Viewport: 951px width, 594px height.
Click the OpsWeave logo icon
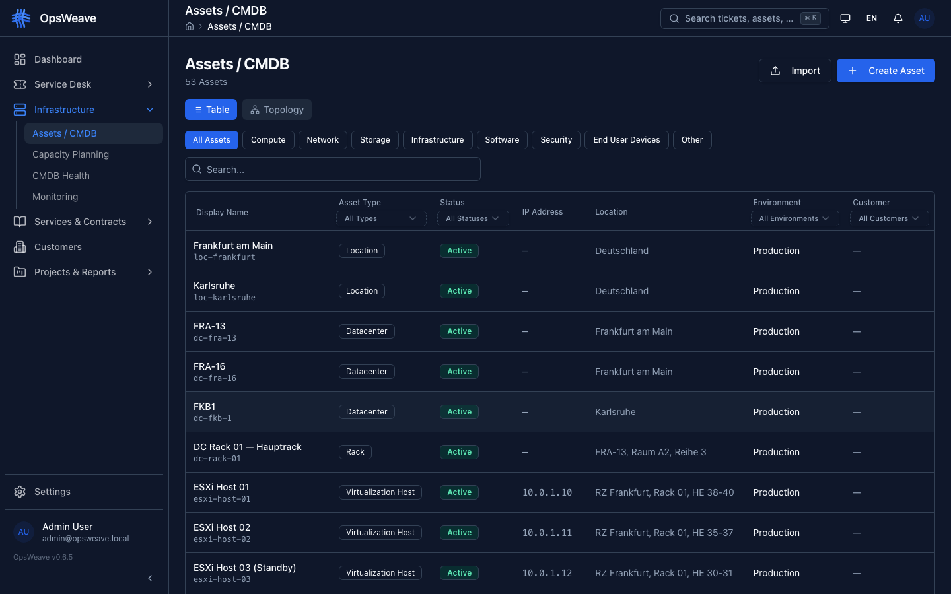21,18
